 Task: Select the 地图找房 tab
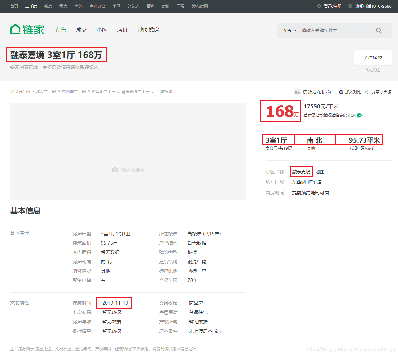(148, 30)
